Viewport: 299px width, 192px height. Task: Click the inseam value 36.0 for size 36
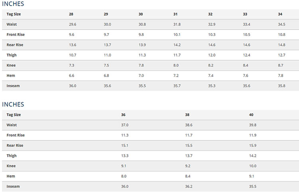[x=125, y=186]
